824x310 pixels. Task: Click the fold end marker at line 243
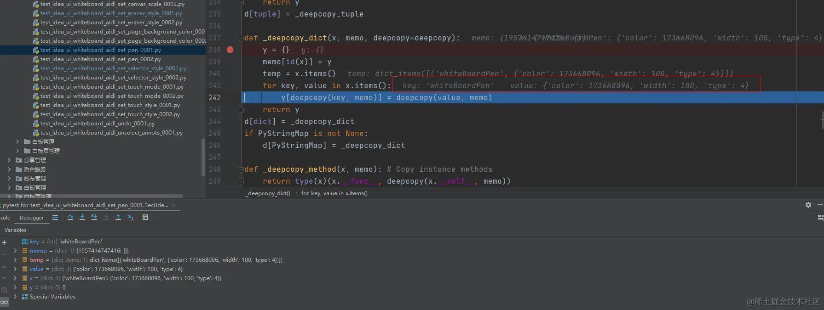pyautogui.click(x=241, y=110)
